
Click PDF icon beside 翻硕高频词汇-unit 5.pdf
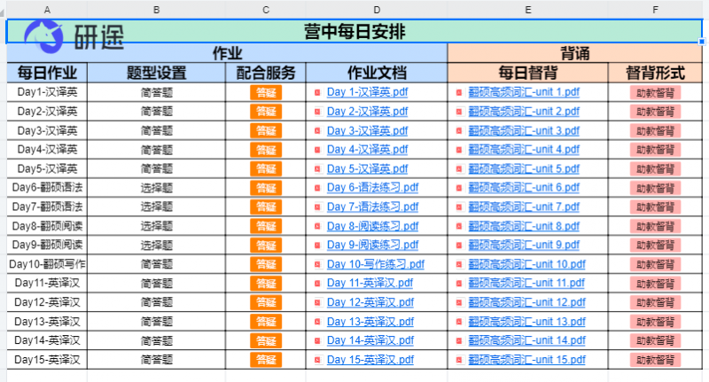(459, 169)
